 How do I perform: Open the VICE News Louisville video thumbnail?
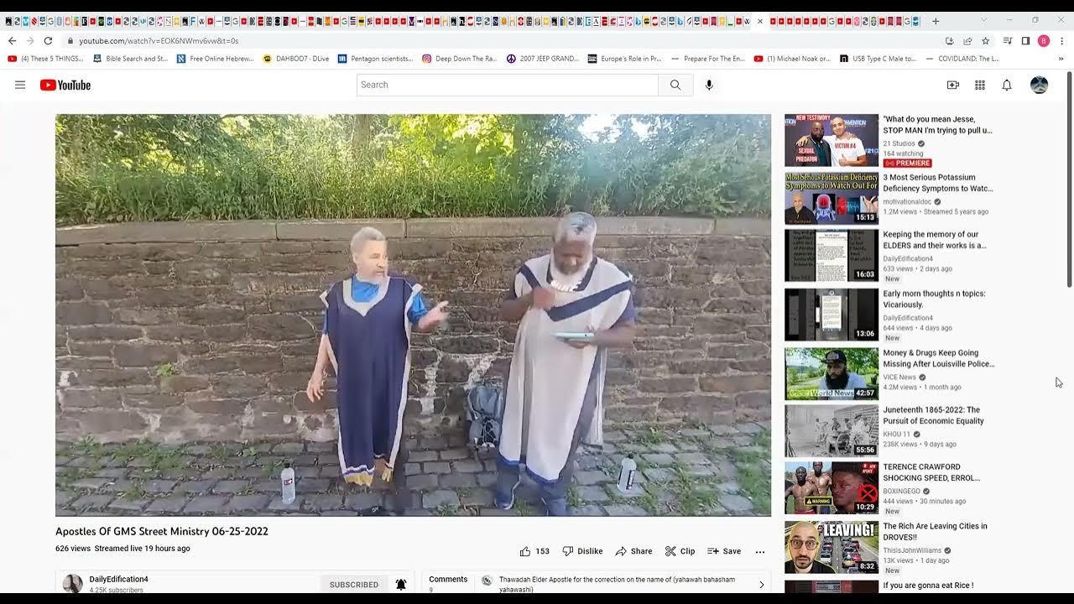tap(832, 373)
